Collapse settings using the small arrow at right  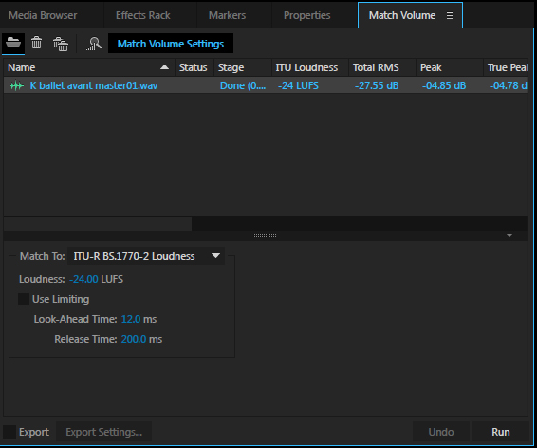pyautogui.click(x=509, y=236)
